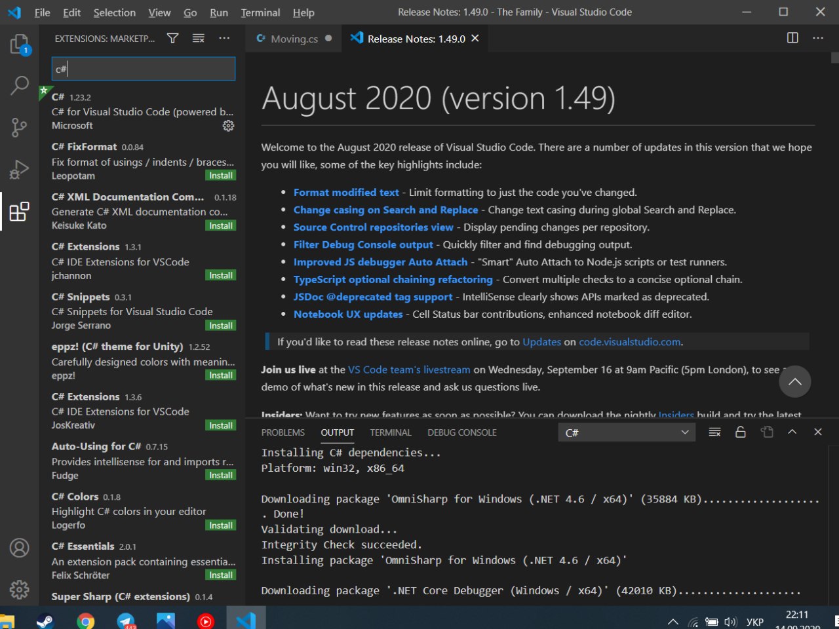Switch to the DEBUG CONSOLE panel tab
Screen dimensions: 839x629
point(462,432)
